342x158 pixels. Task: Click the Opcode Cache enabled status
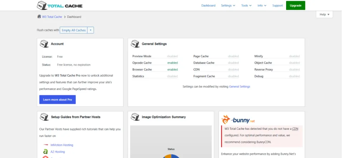click(x=172, y=63)
